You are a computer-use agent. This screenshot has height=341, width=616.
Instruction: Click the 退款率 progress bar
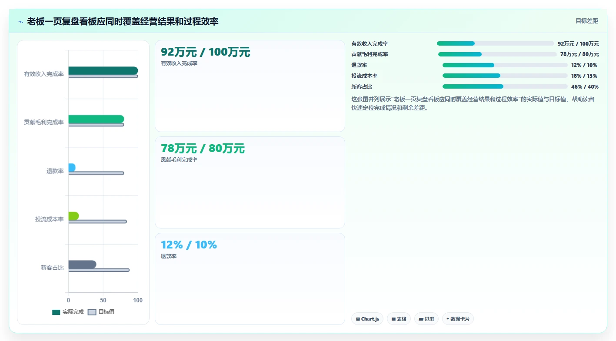click(x=505, y=65)
